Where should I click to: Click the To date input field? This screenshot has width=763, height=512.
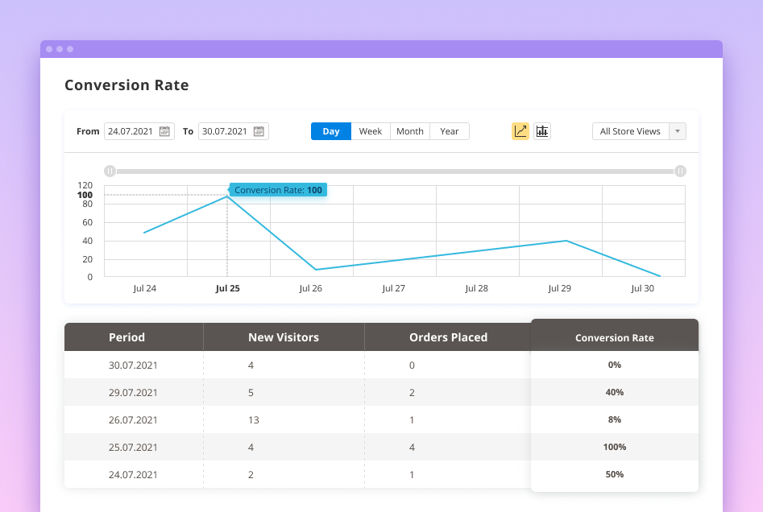click(x=225, y=131)
